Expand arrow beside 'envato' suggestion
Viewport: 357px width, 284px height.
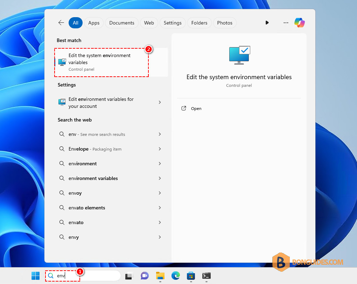coord(160,222)
